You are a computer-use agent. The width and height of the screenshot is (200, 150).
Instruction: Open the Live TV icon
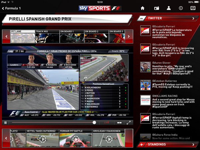[193, 8]
